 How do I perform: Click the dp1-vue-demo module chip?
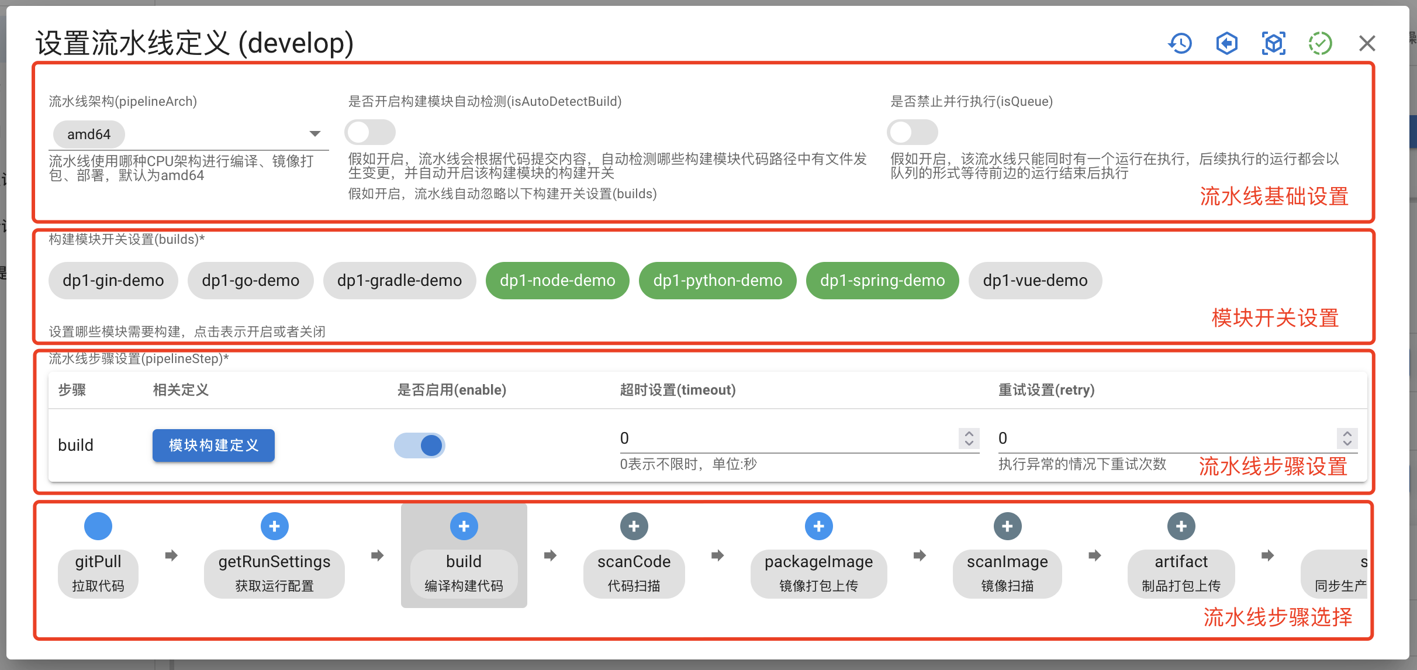click(x=1035, y=280)
